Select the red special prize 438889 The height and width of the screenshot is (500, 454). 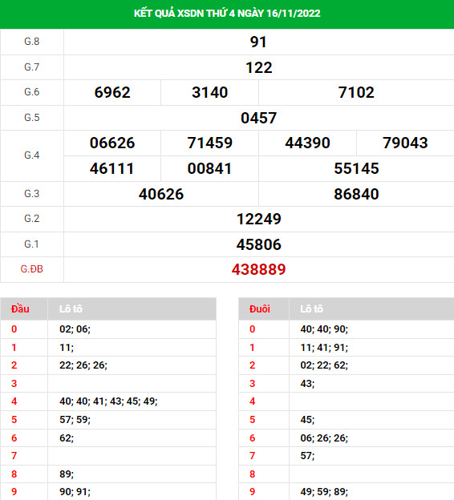[258, 269]
